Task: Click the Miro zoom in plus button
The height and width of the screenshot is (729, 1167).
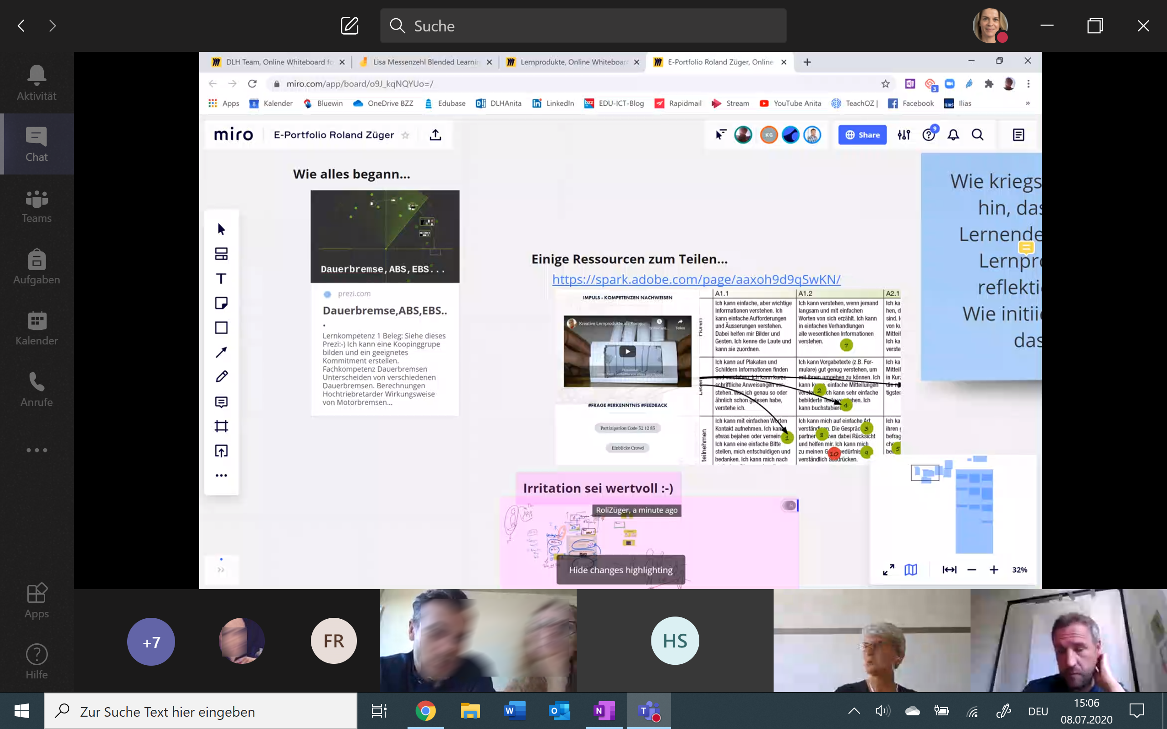Action: (x=994, y=570)
